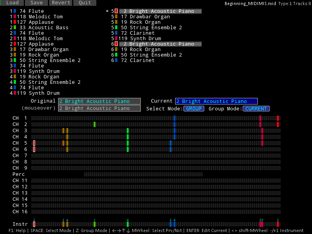Click green marker in CH 2 row

95,124
